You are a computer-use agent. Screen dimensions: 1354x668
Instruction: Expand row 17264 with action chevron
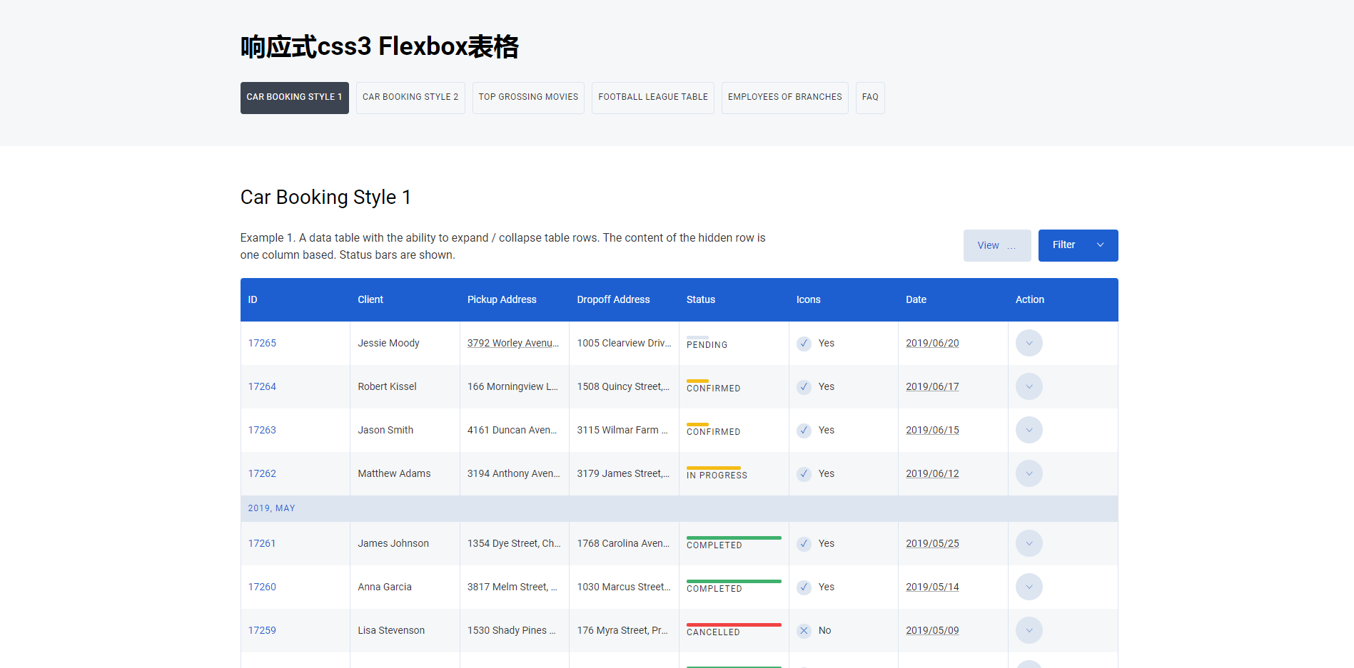coord(1029,386)
